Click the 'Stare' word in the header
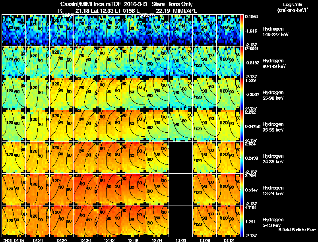The height and width of the screenshot is (242, 318). tap(158, 4)
